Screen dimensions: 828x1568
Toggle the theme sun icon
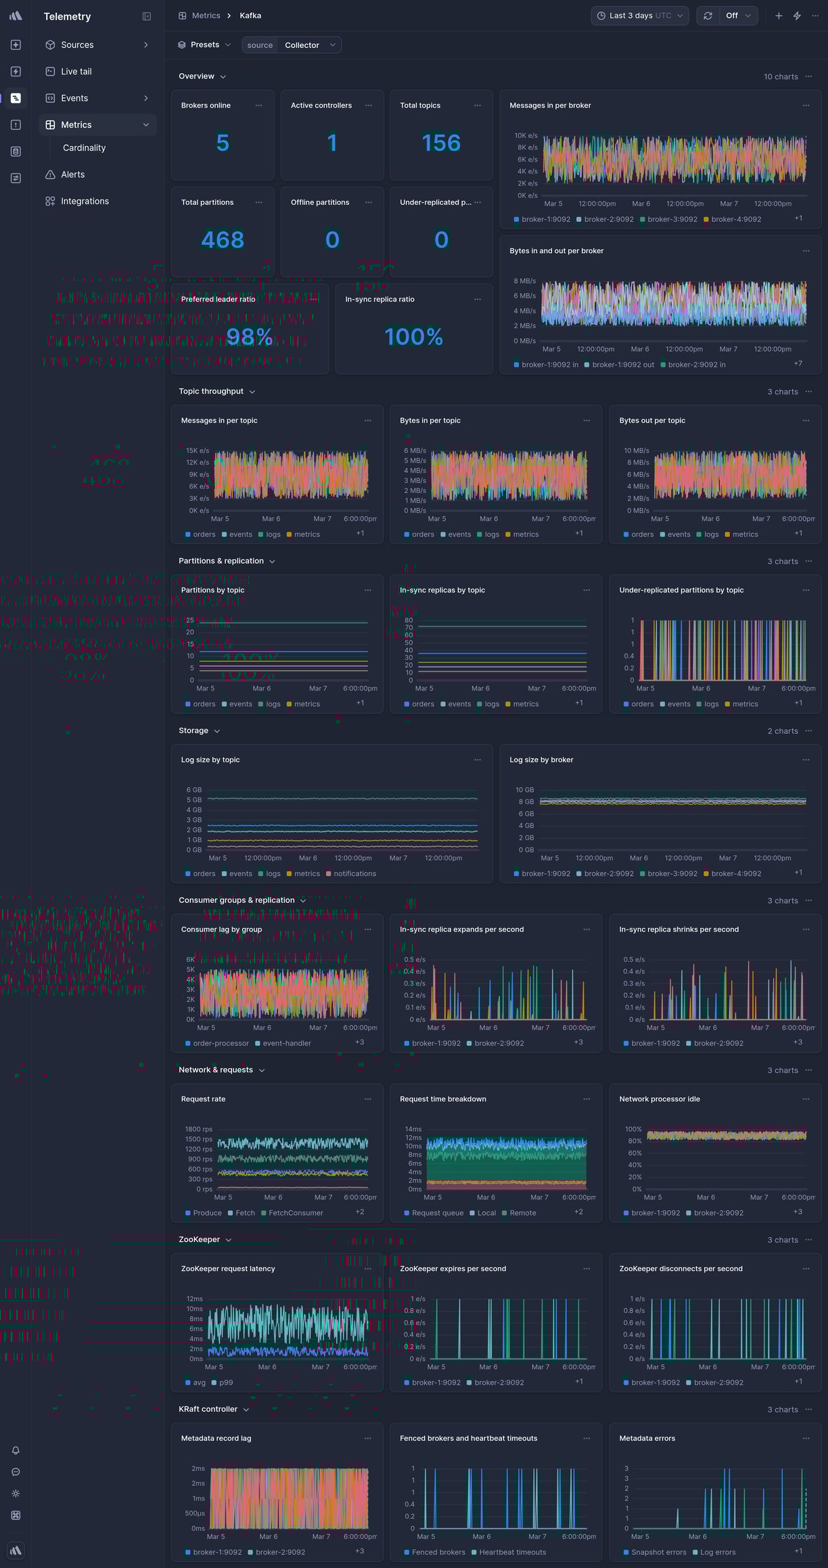(x=16, y=1494)
